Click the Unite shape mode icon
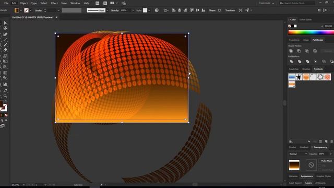Viewport: 334px width, 188px height. (x=291, y=51)
